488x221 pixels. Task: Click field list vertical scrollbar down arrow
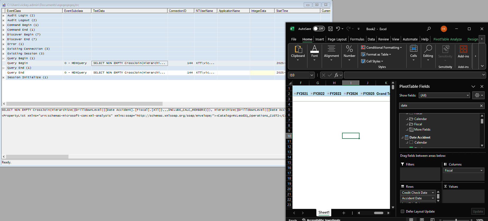(x=482, y=146)
